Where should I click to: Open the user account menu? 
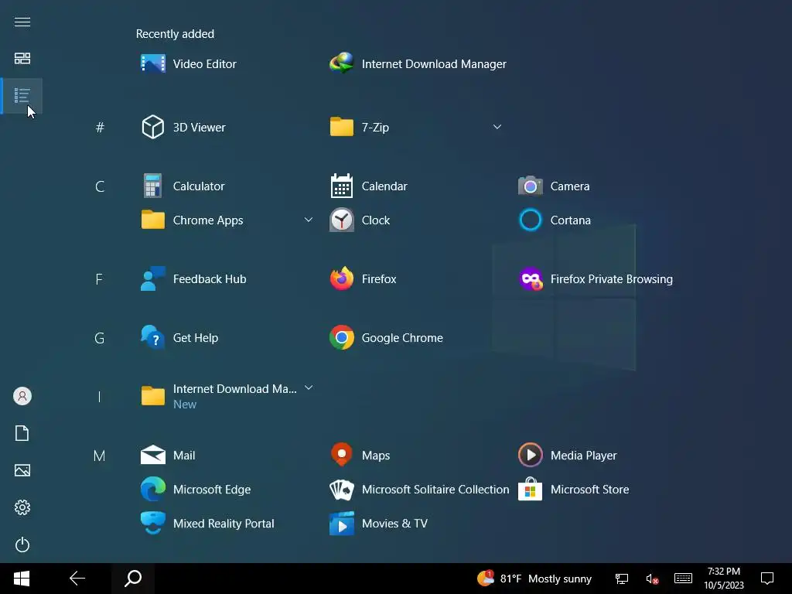coord(22,396)
